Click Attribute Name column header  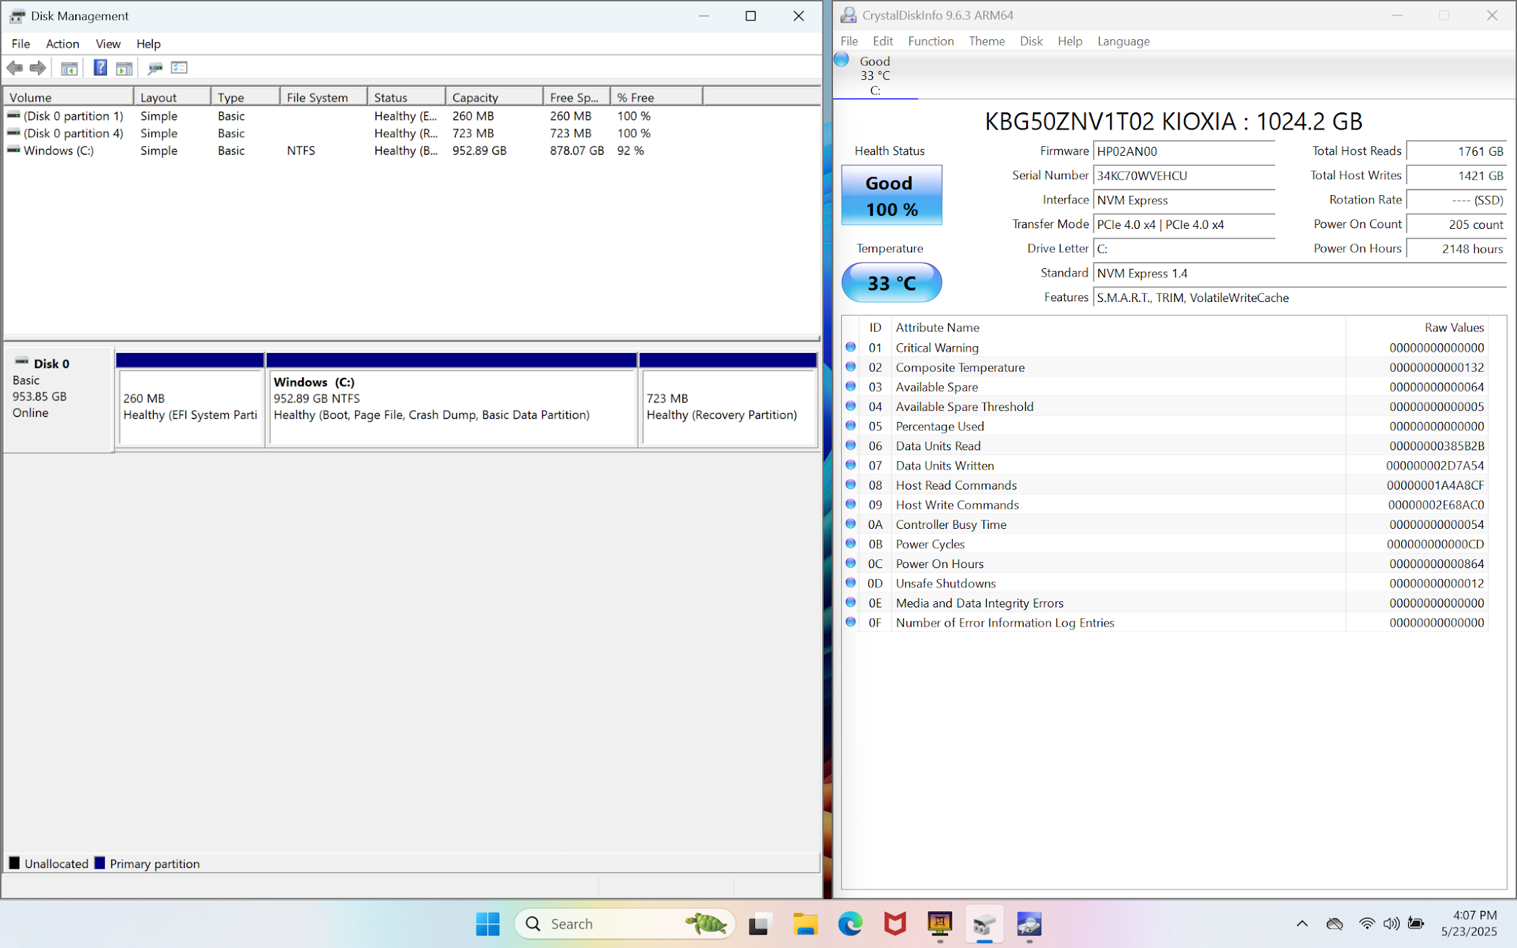coord(1118,327)
